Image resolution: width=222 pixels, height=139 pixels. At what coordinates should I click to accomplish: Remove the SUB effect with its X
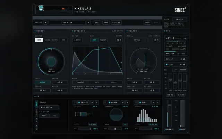point(158,103)
